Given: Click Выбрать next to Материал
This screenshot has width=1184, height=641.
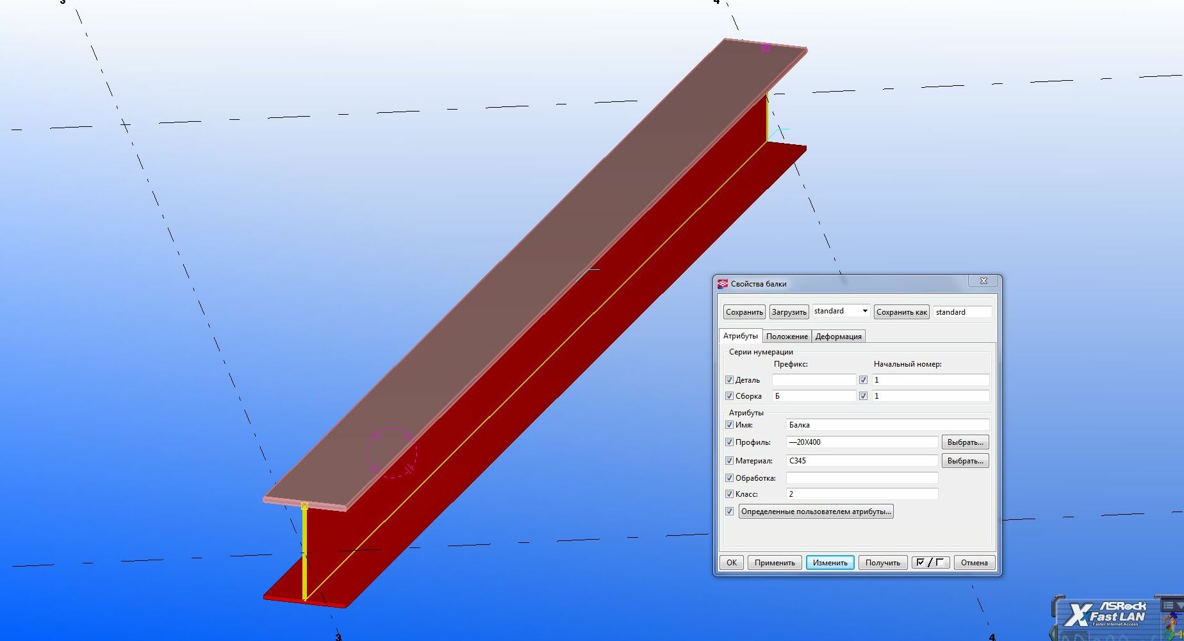Looking at the screenshot, I should (x=965, y=461).
